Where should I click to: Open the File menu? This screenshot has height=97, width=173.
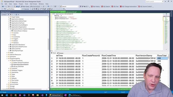[2, 4]
